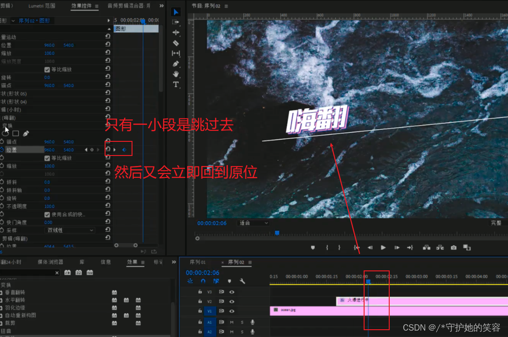The image size is (508, 337).
Task: Hide track V2 output eye
Action: point(232,301)
